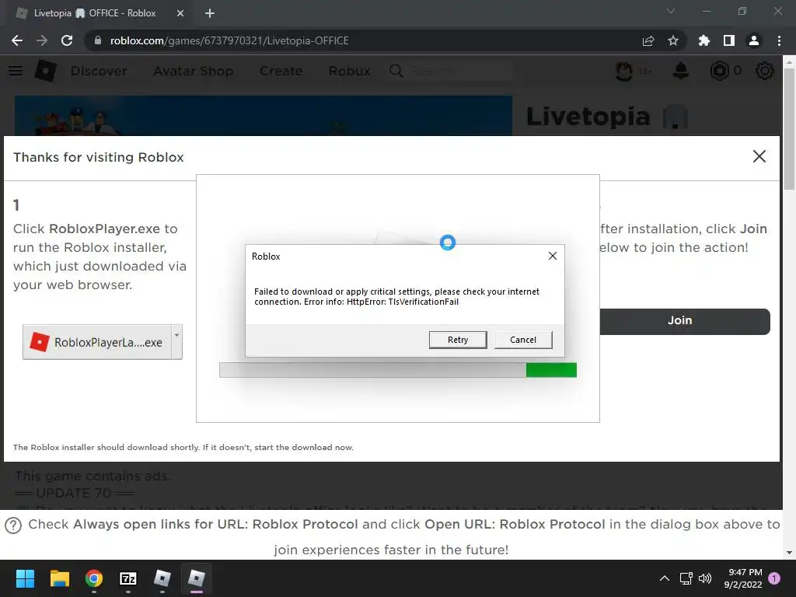This screenshot has height=597, width=796.
Task: Open the Robux balance icon
Action: 719,71
